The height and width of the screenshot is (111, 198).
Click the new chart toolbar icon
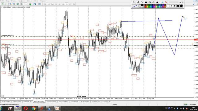pos(3,4)
